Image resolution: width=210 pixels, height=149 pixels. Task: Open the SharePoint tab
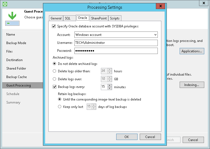tap(99, 18)
